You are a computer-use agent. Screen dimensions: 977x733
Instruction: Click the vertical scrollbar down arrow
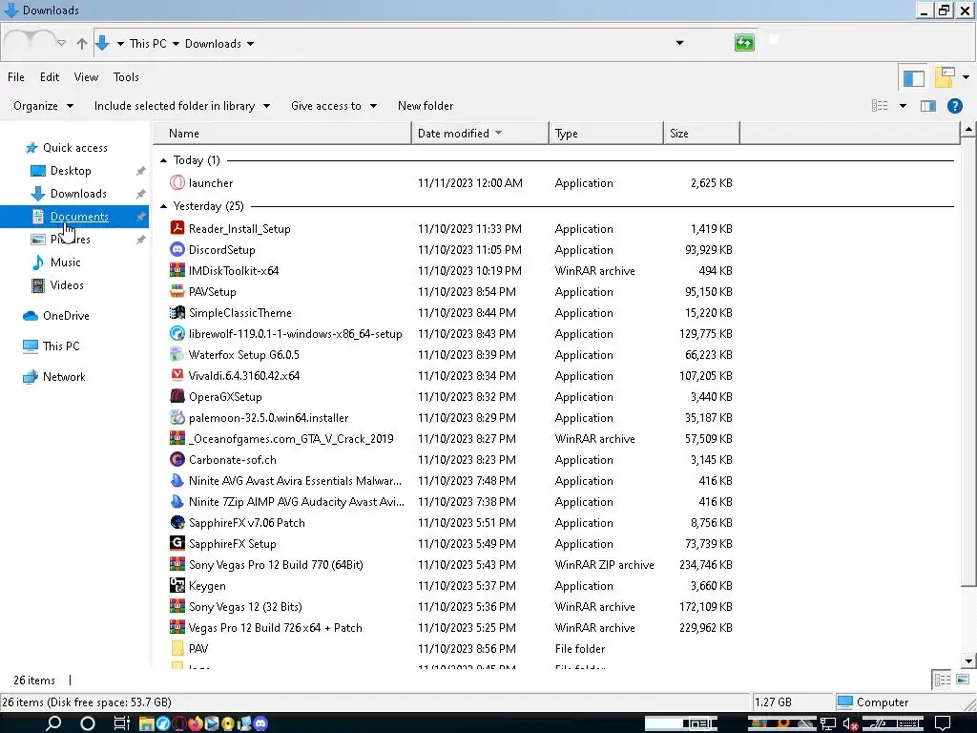click(x=967, y=660)
